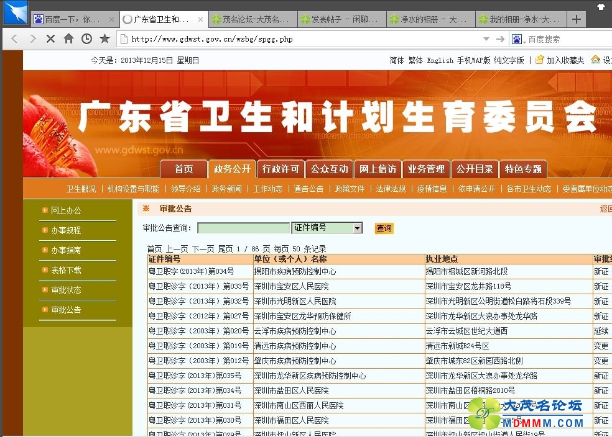The height and width of the screenshot is (437, 612).
Task: Open the 通告公告 submenu link
Action: [x=308, y=189]
